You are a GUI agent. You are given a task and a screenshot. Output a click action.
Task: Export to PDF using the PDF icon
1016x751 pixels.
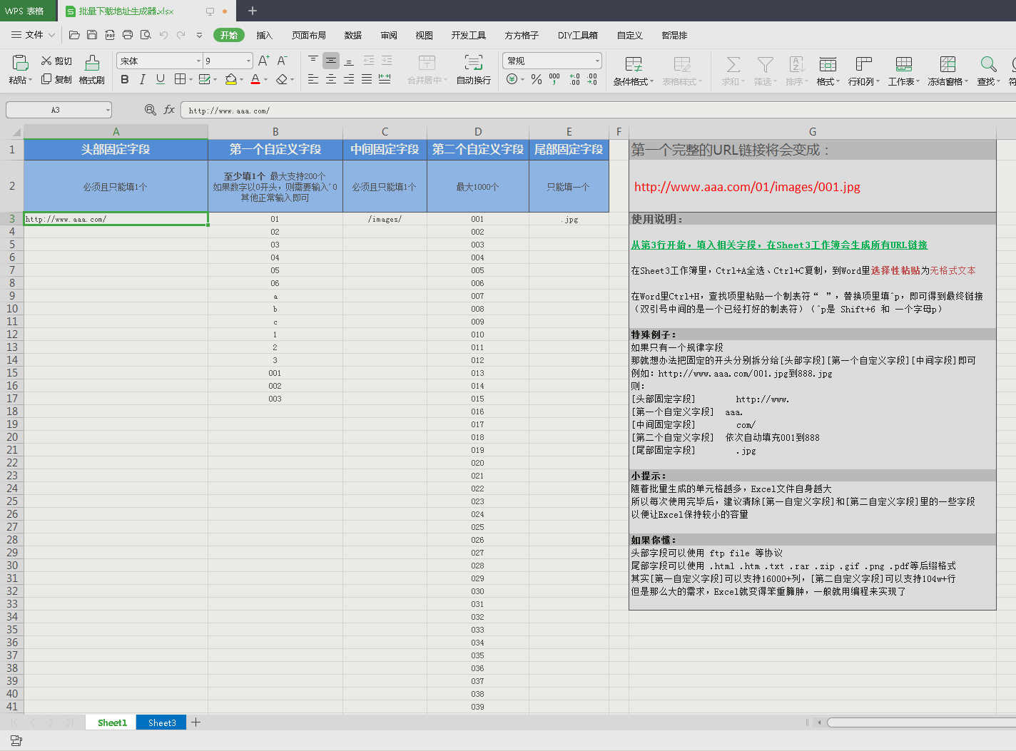pyautogui.click(x=110, y=34)
